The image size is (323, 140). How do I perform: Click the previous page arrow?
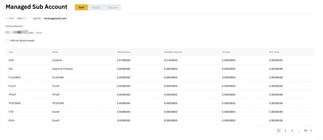pos(273,131)
